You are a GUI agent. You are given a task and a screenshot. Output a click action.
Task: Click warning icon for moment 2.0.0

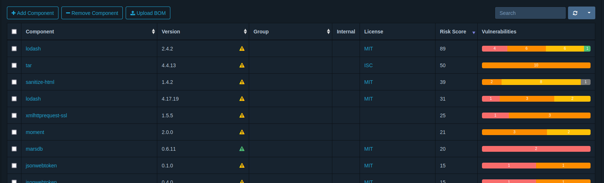[242, 132]
